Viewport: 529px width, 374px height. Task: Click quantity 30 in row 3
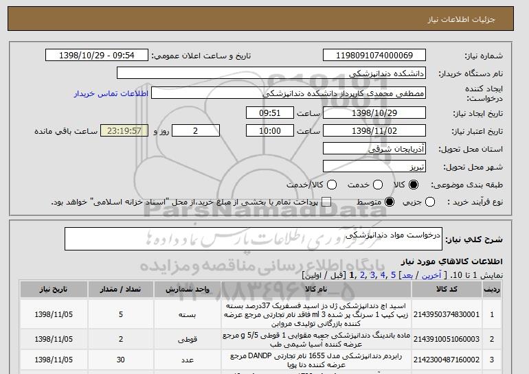121,360
